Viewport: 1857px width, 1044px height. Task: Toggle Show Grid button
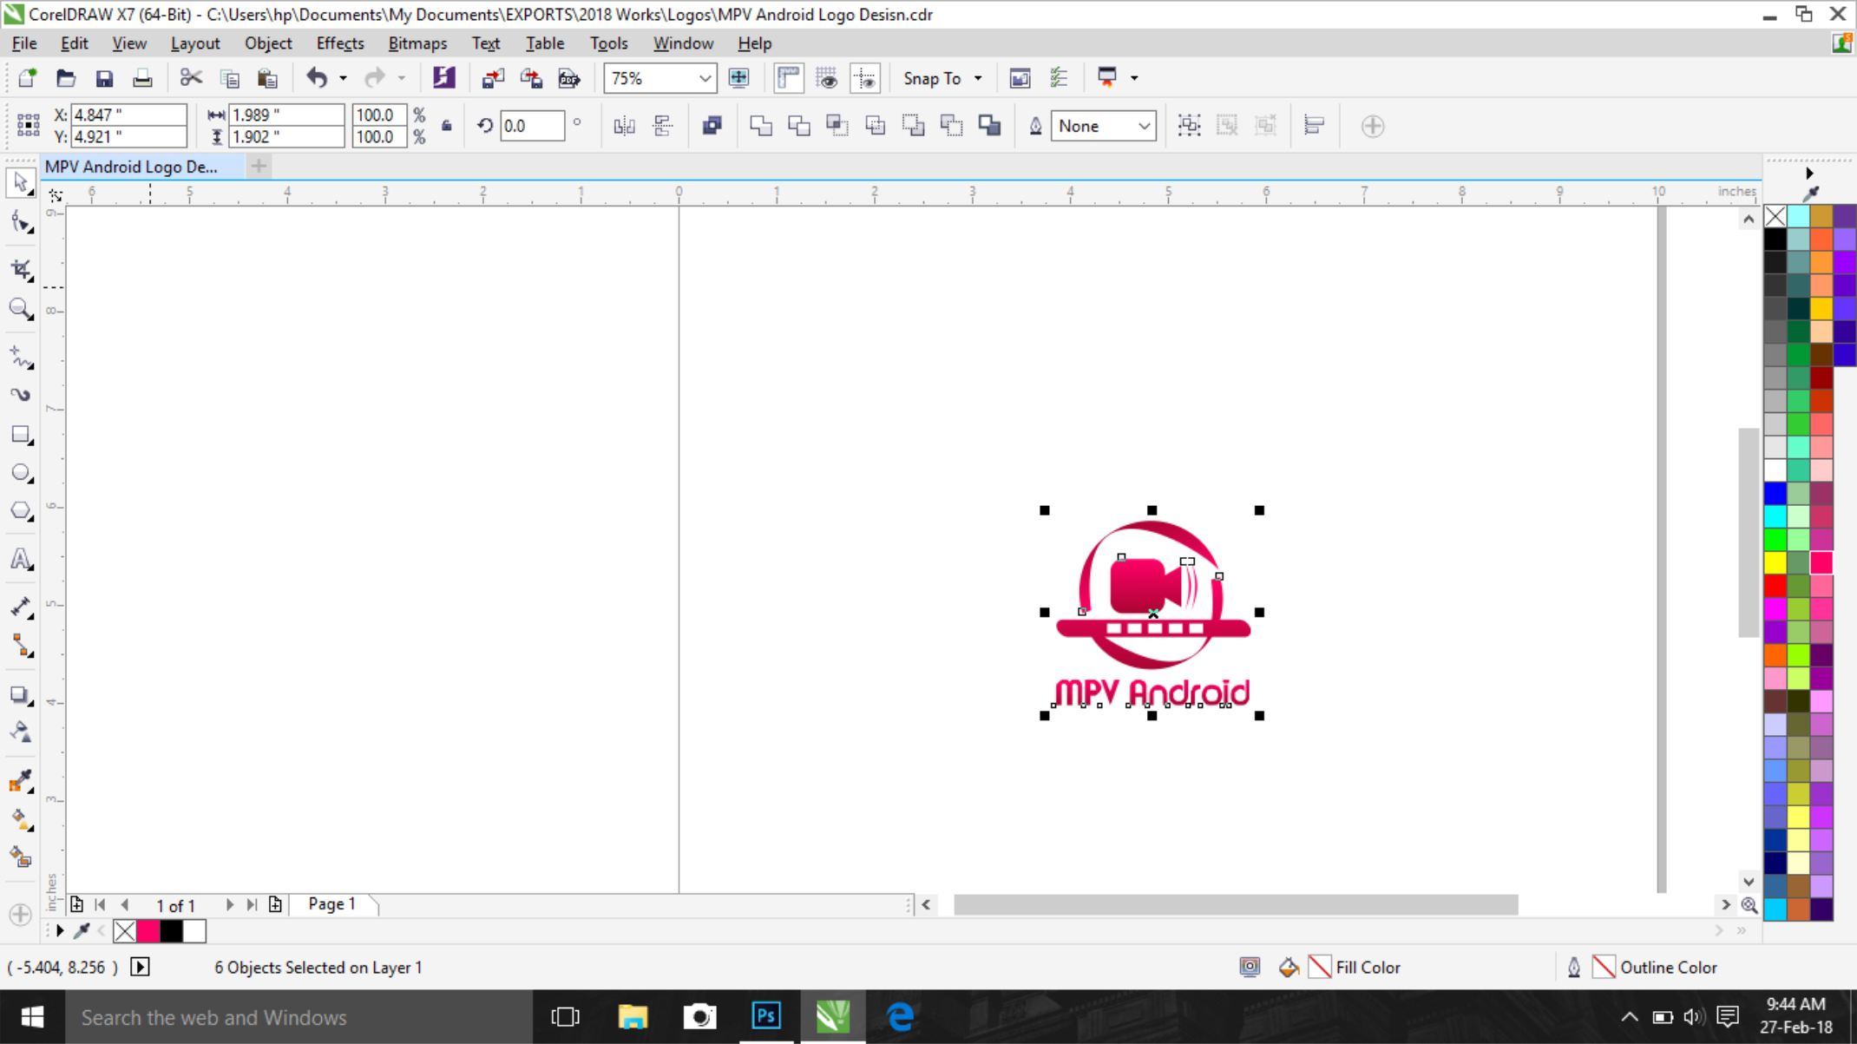tap(826, 78)
